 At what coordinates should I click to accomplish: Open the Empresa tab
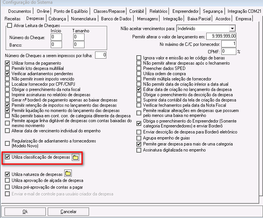tap(243, 19)
